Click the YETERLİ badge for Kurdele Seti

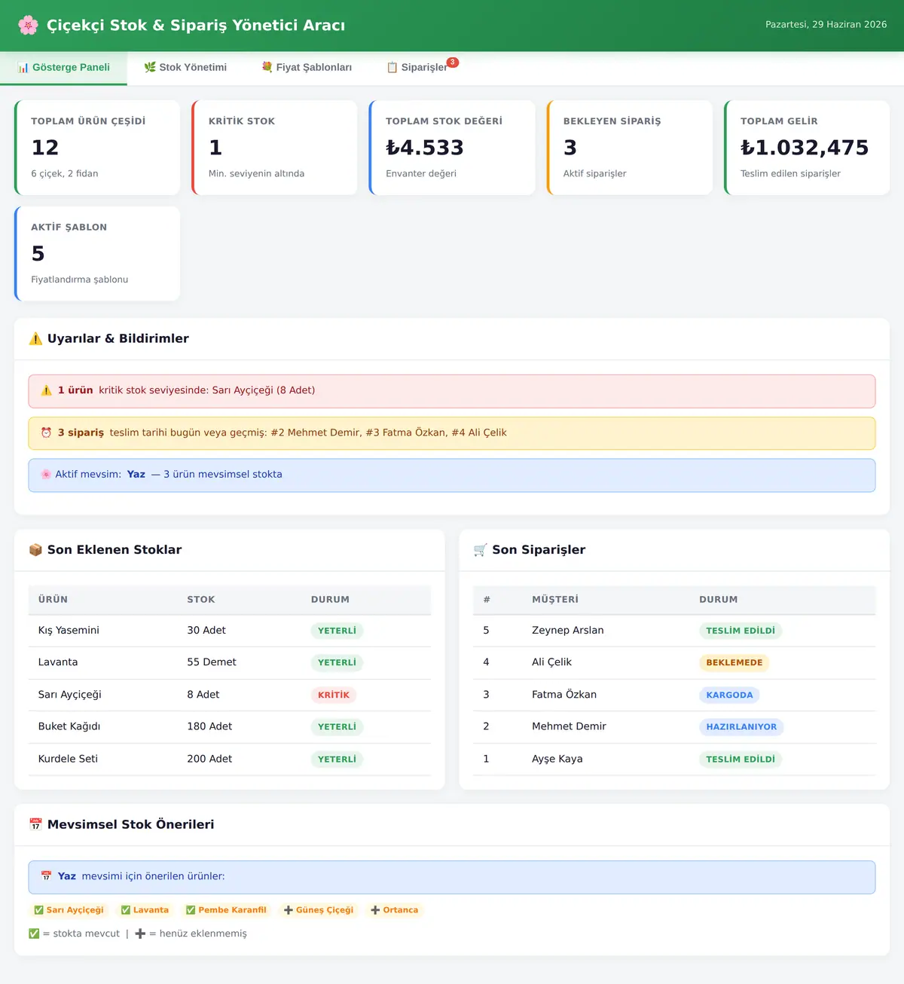coord(337,759)
